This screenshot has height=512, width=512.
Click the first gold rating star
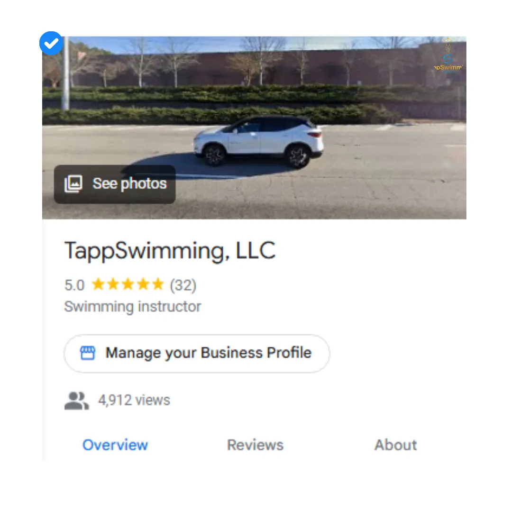tap(98, 285)
